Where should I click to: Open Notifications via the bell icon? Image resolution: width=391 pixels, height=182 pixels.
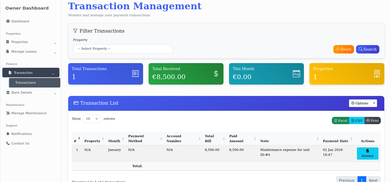8,134
